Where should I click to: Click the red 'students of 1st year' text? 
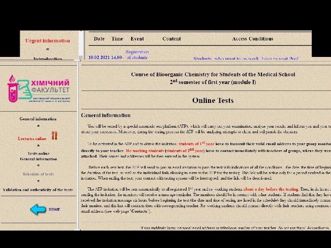tap(196, 144)
